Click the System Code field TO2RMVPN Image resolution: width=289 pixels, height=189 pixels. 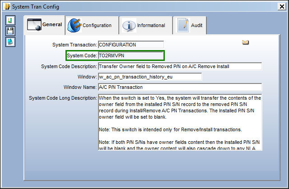pyautogui.click(x=131, y=55)
